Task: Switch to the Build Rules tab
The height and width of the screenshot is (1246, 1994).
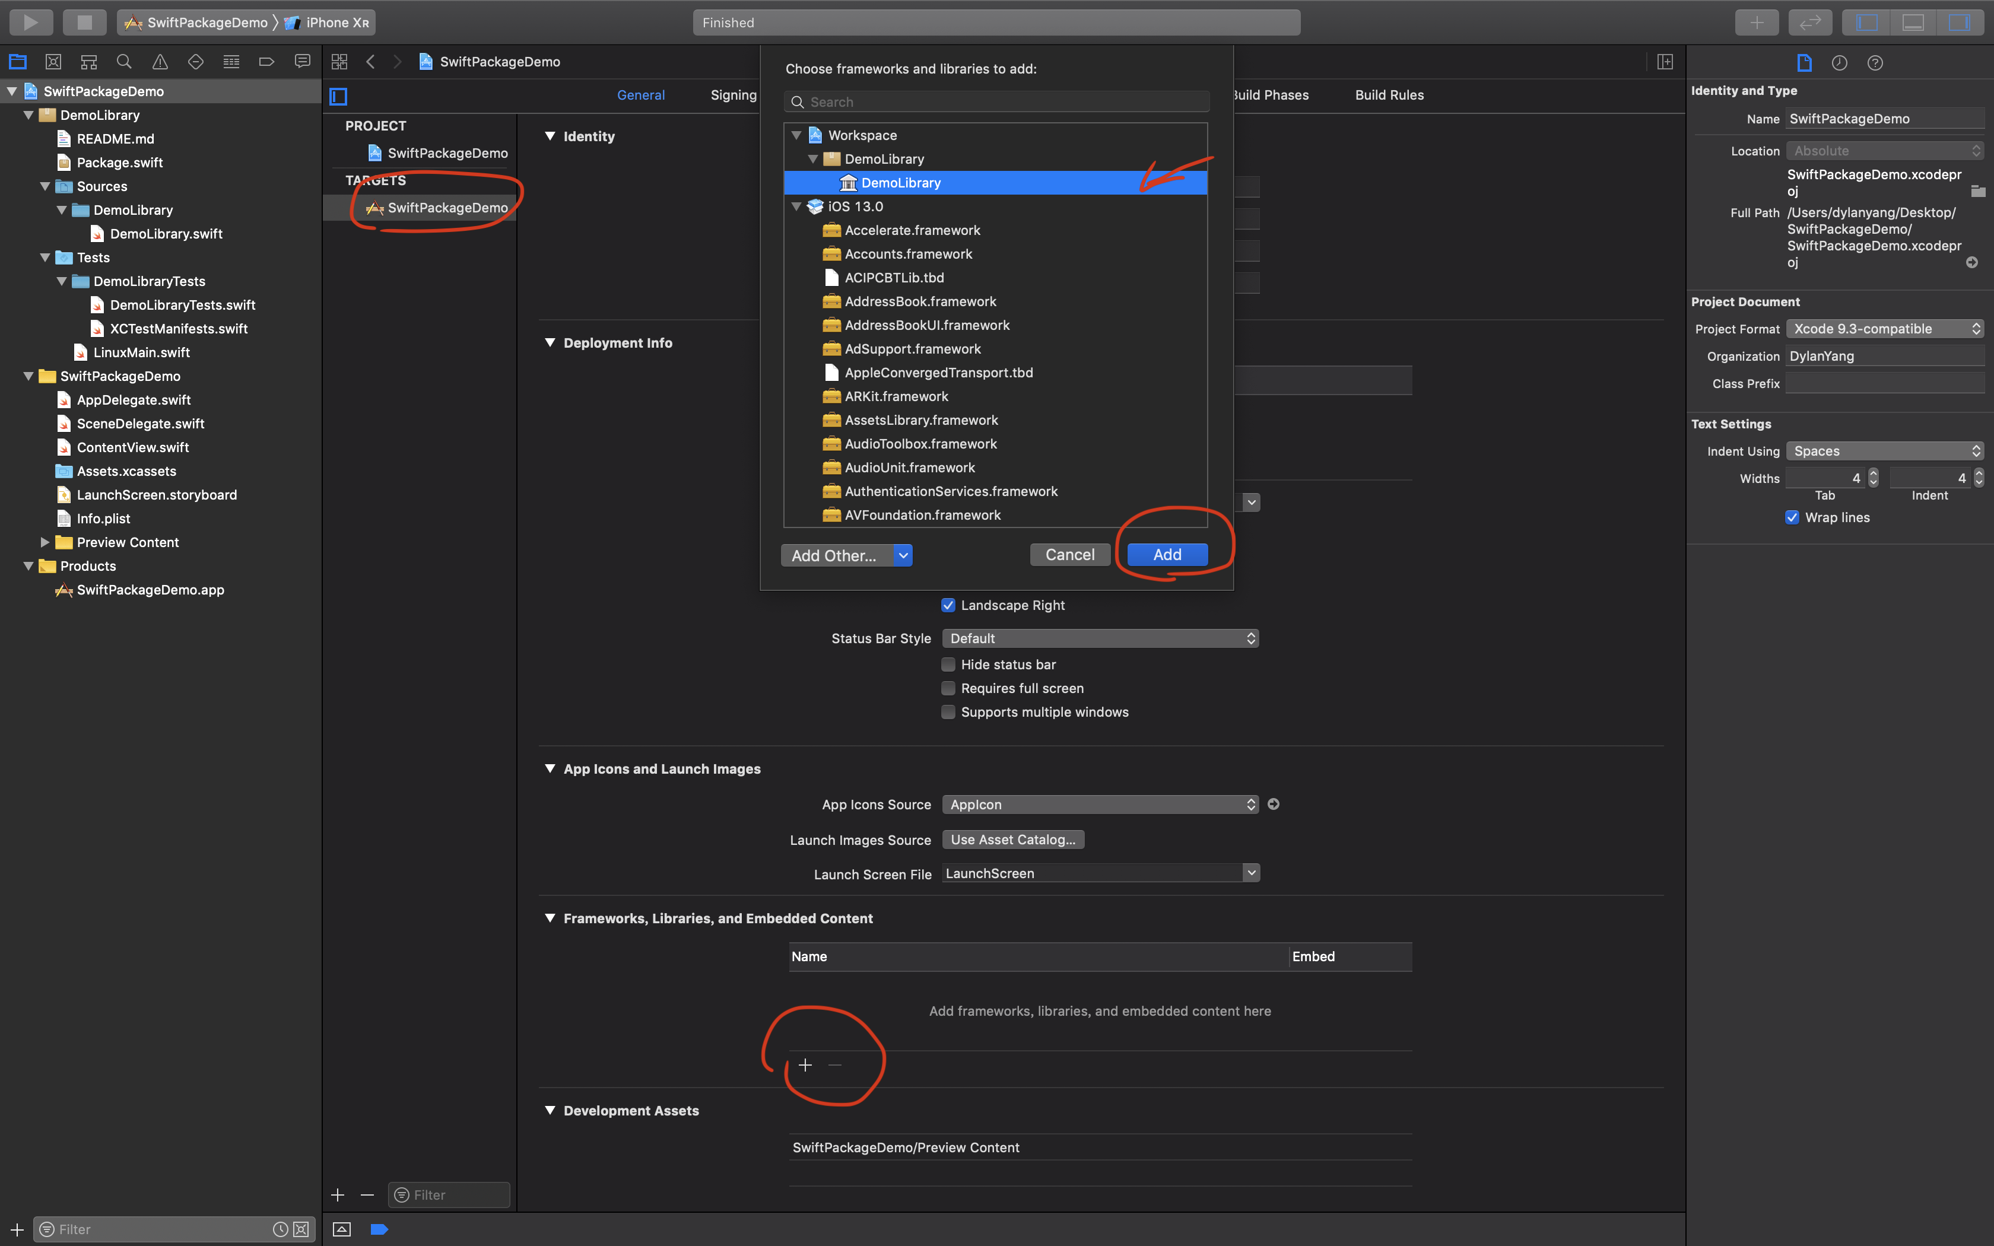Action: pos(1389,95)
